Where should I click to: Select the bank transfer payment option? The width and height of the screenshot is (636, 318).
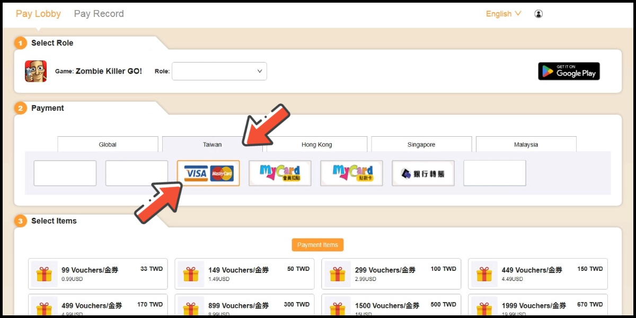coord(423,173)
